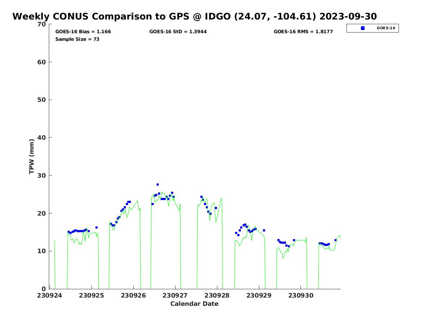The height and width of the screenshot is (325, 434).
Task: Select the 230925 x-axis tick label
Action: (92, 295)
